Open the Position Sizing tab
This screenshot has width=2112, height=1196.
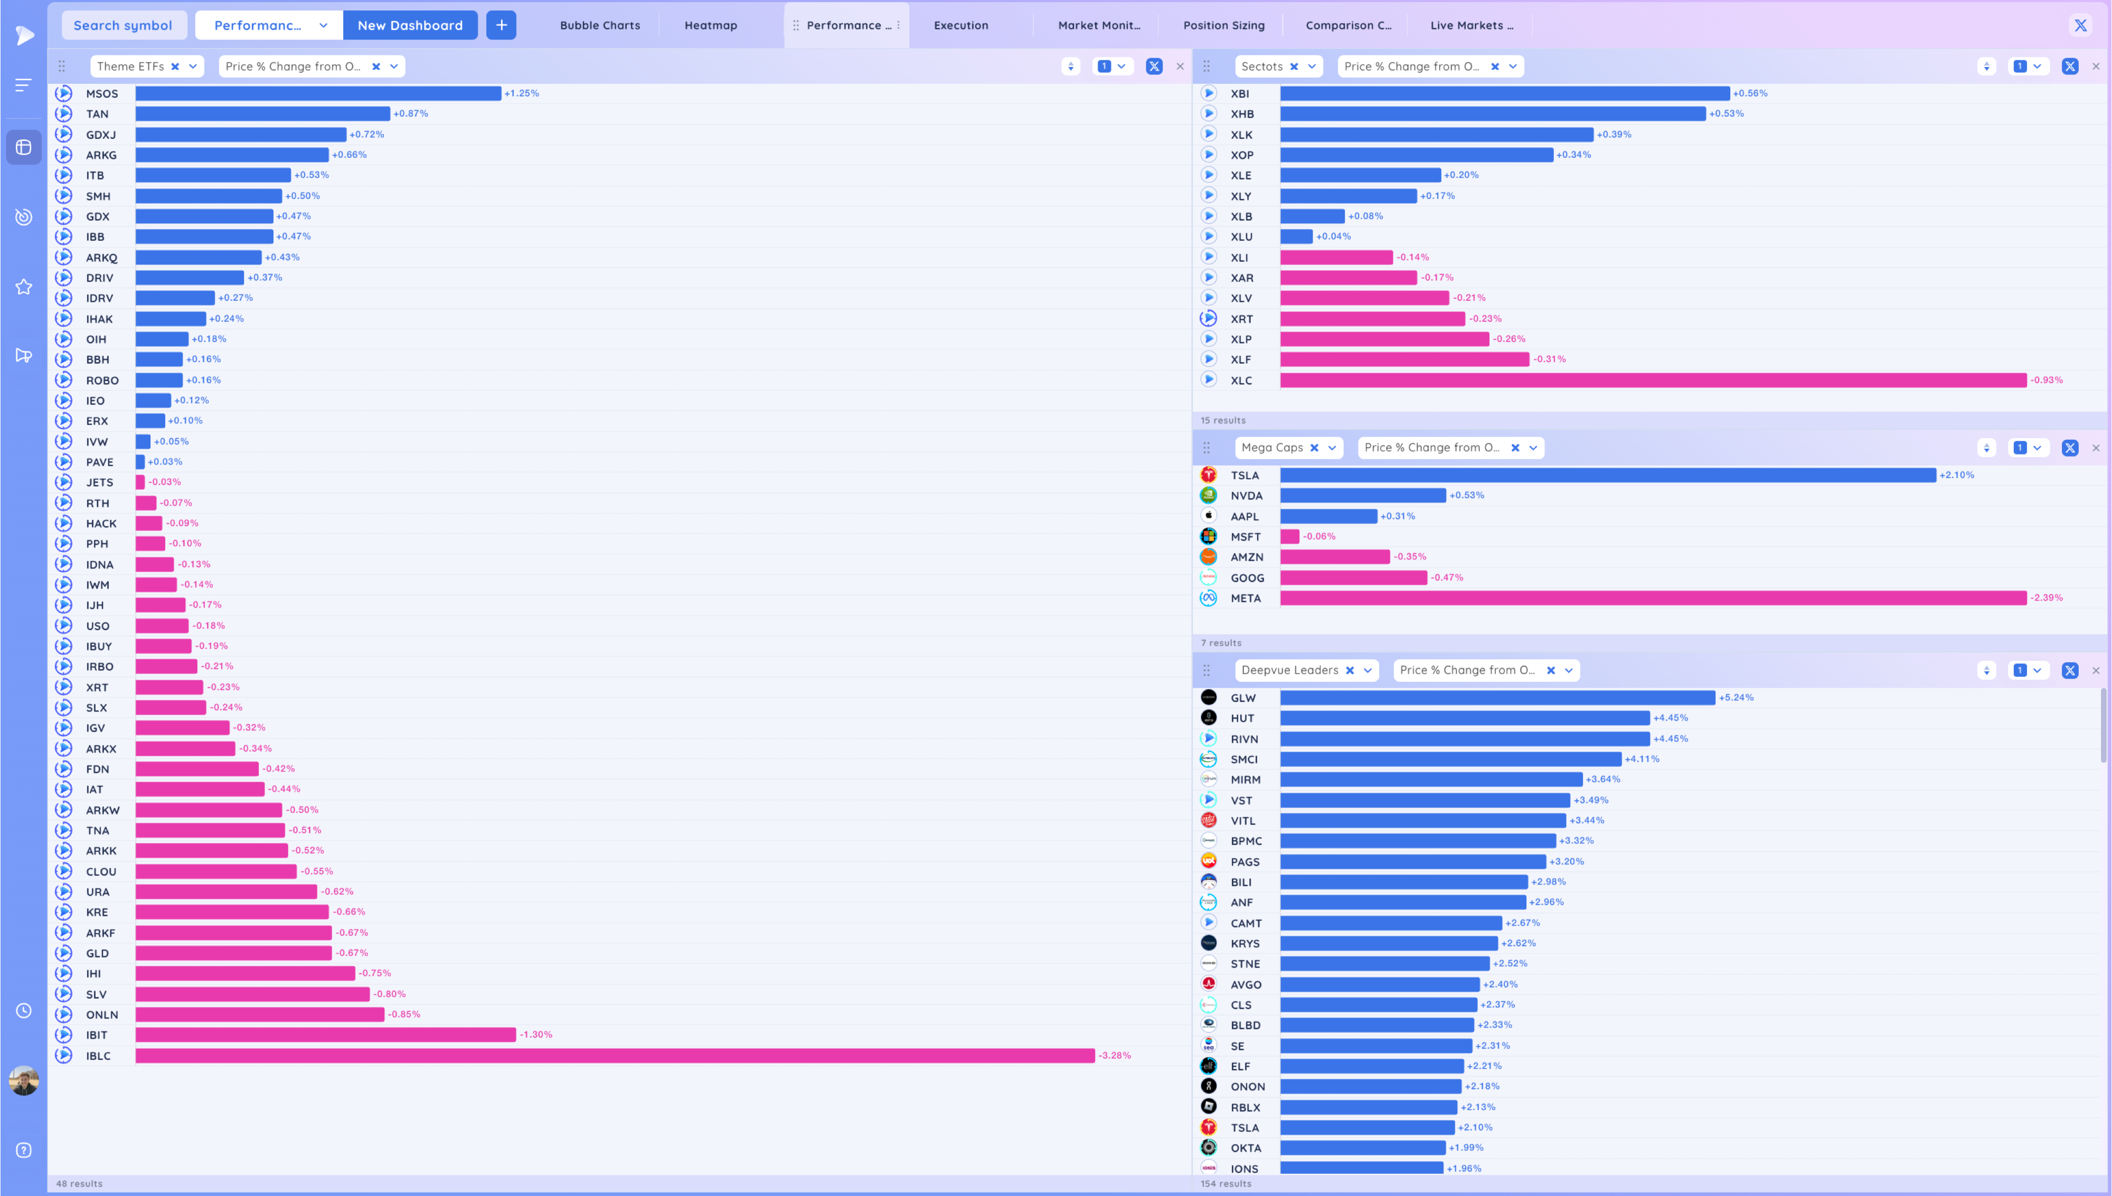[x=1223, y=25]
